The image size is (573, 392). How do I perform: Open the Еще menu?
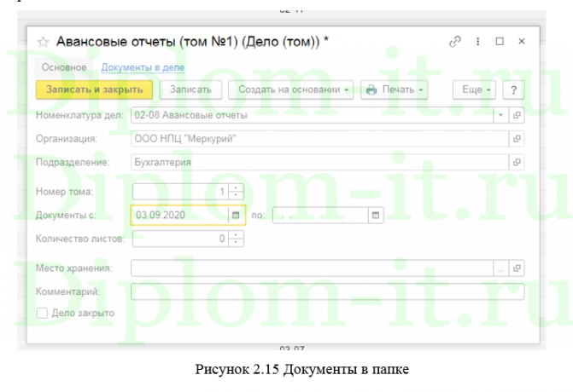tap(474, 89)
